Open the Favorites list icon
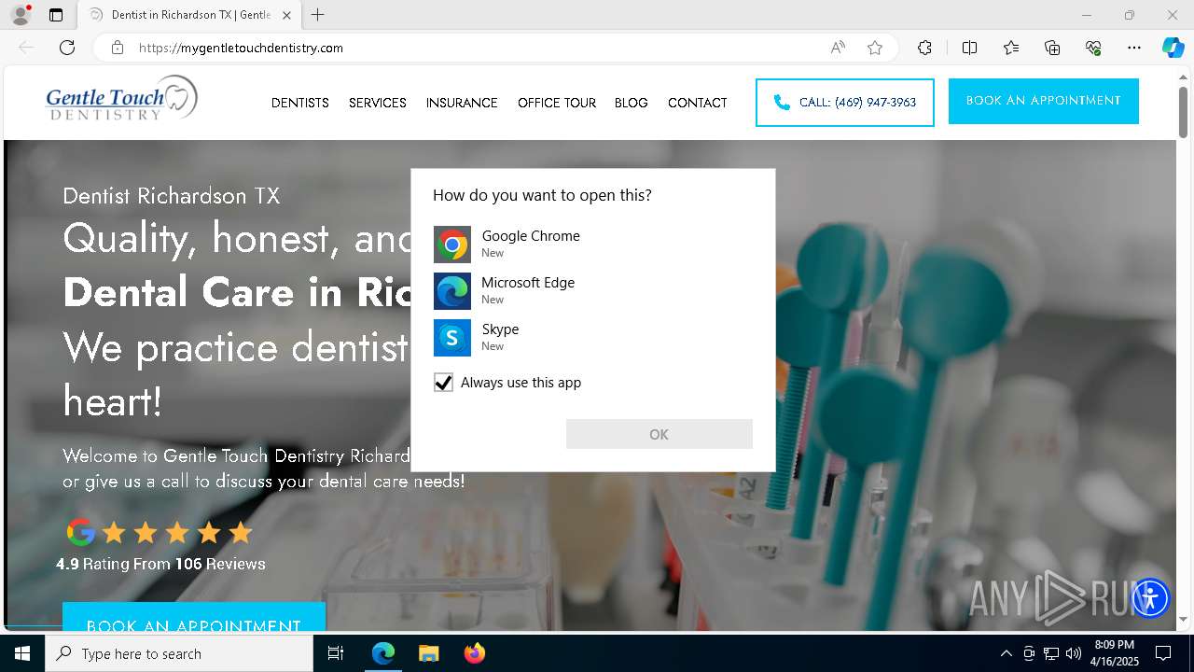 pyautogui.click(x=1011, y=48)
